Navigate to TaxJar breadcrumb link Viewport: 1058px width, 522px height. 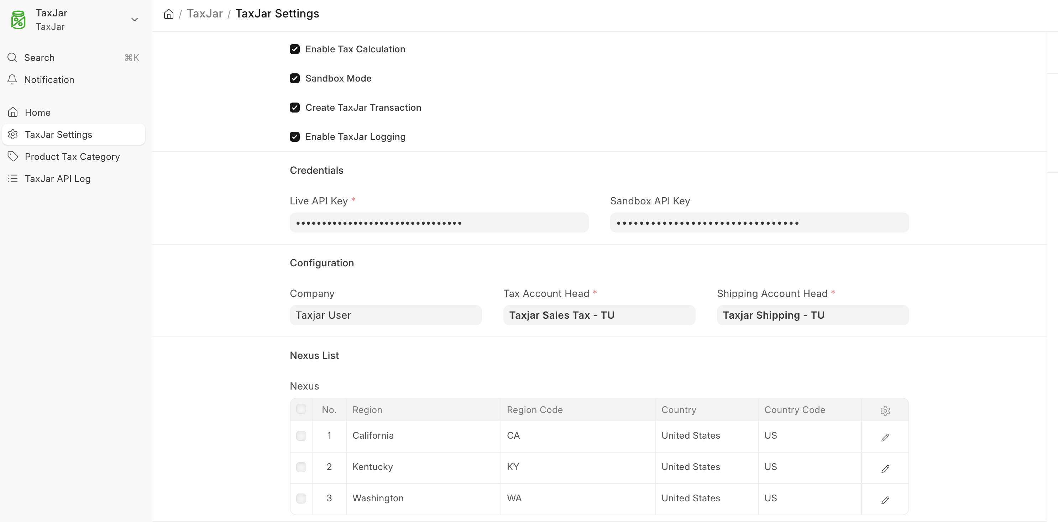coord(205,14)
